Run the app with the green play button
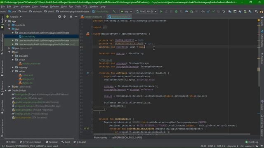264x148 pixels. [x=161, y=12]
